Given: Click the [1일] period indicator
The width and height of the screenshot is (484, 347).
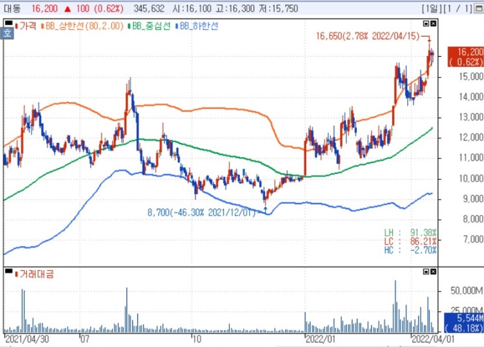Looking at the screenshot, I should 432,8.
